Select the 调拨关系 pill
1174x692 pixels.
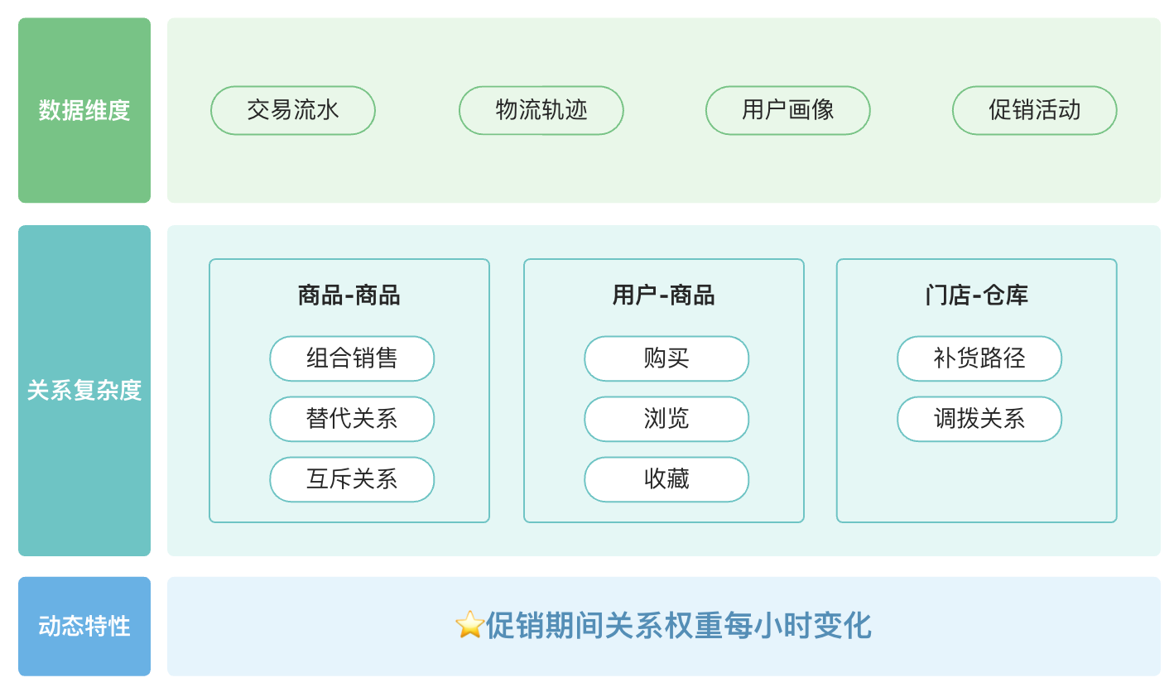(x=979, y=419)
